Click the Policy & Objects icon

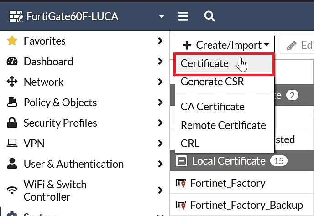click(12, 102)
